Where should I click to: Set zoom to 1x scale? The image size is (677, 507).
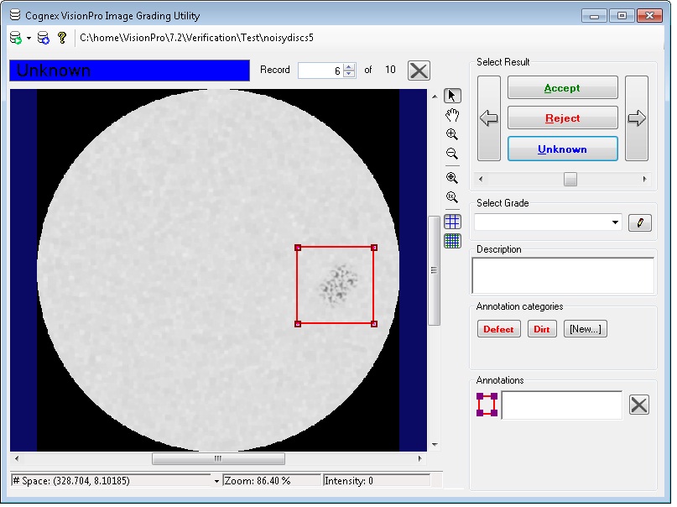[x=452, y=197]
